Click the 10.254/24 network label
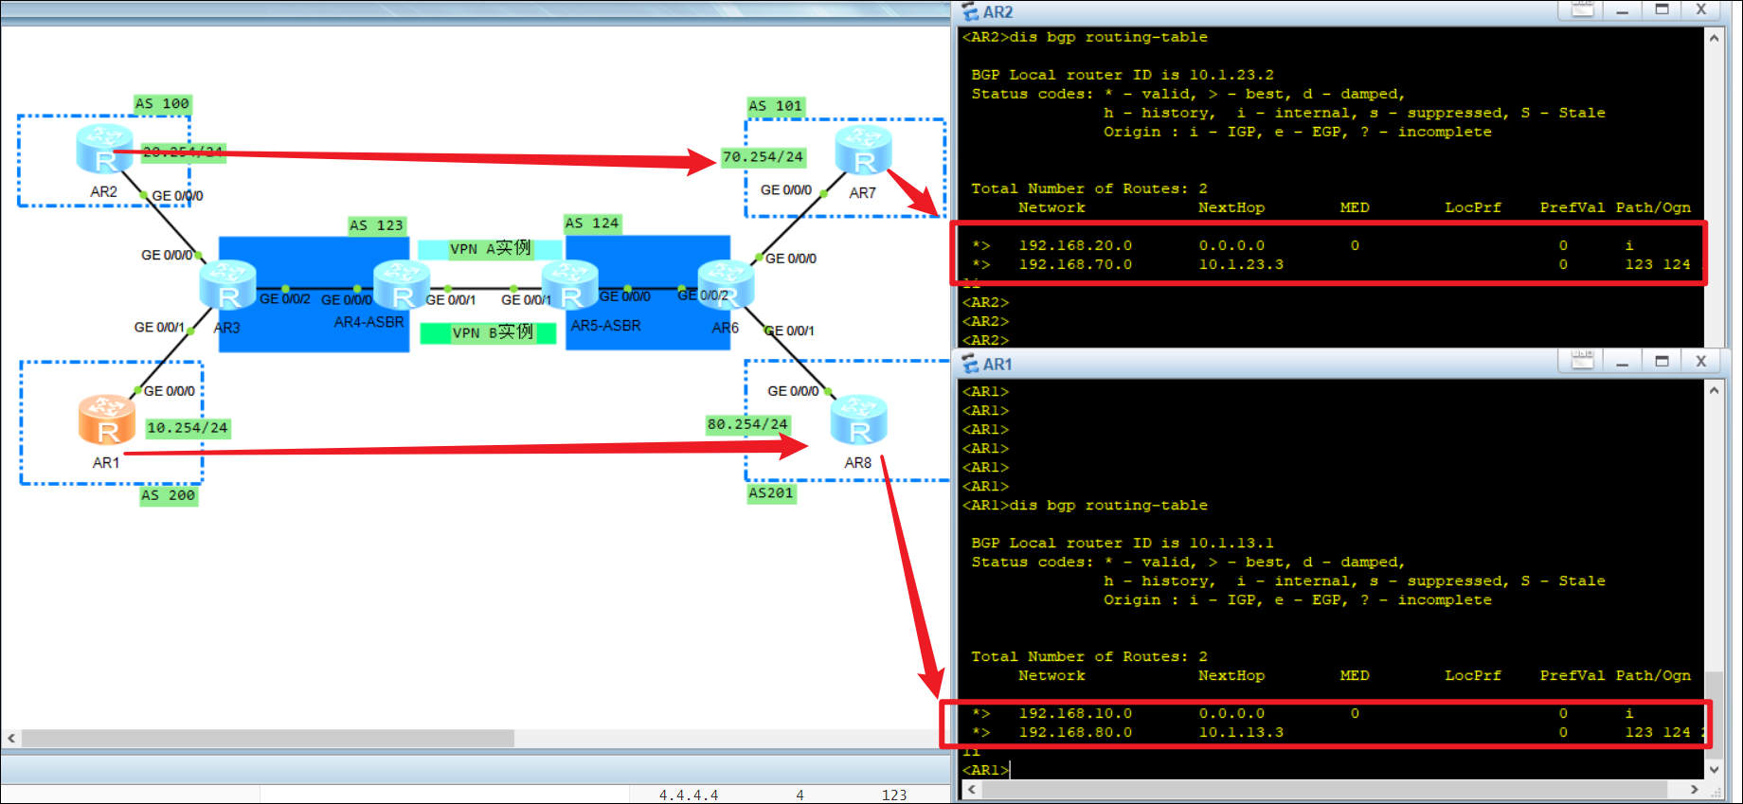The image size is (1743, 804). pyautogui.click(x=188, y=428)
